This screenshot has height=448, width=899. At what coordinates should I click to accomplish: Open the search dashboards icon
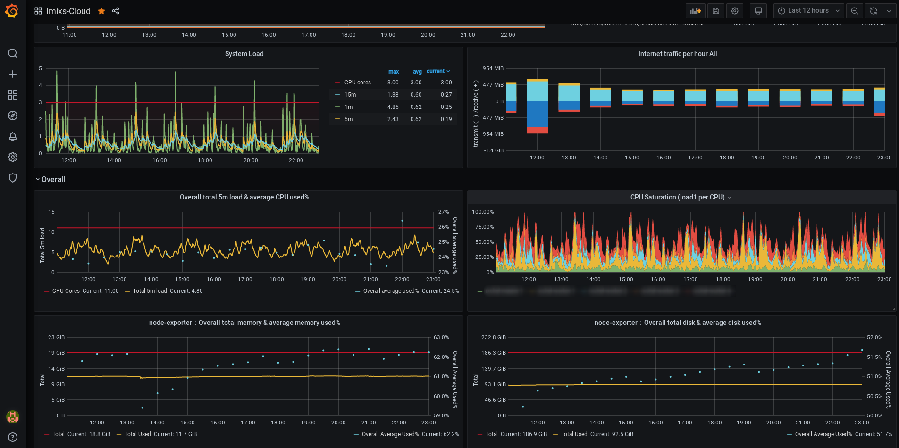pyautogui.click(x=13, y=53)
